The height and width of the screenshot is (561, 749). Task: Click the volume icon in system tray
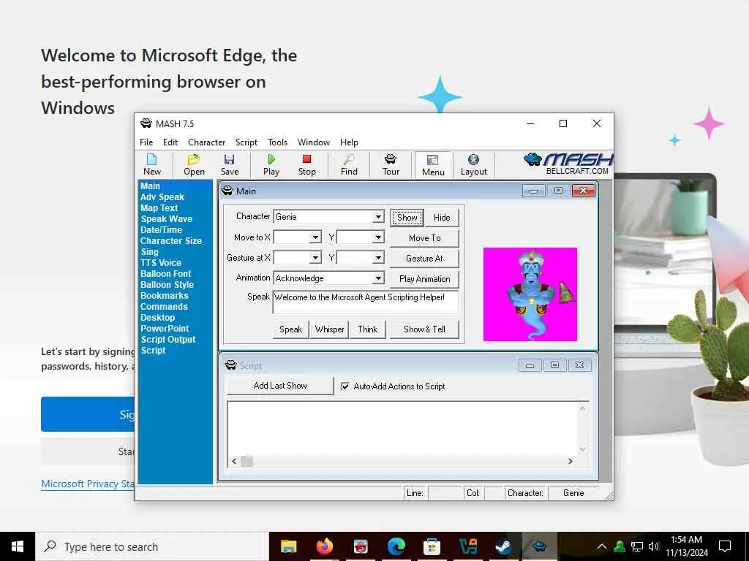click(654, 546)
